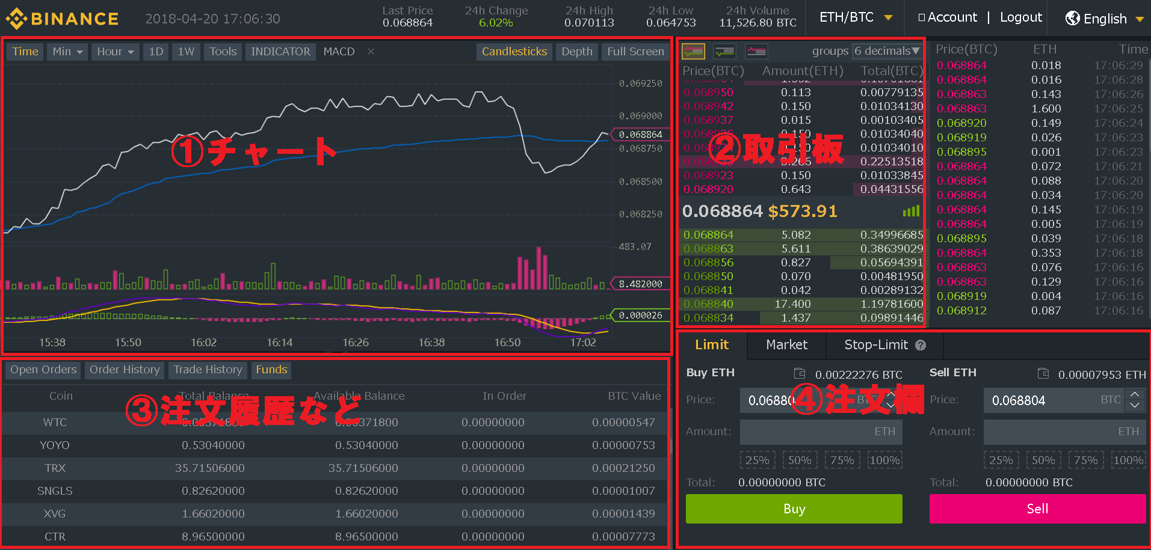
Task: Set Sell amount to 25%
Action: (x=1001, y=460)
